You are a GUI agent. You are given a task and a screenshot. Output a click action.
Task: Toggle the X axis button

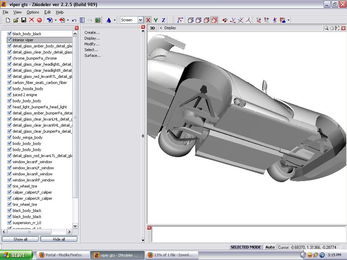click(148, 20)
